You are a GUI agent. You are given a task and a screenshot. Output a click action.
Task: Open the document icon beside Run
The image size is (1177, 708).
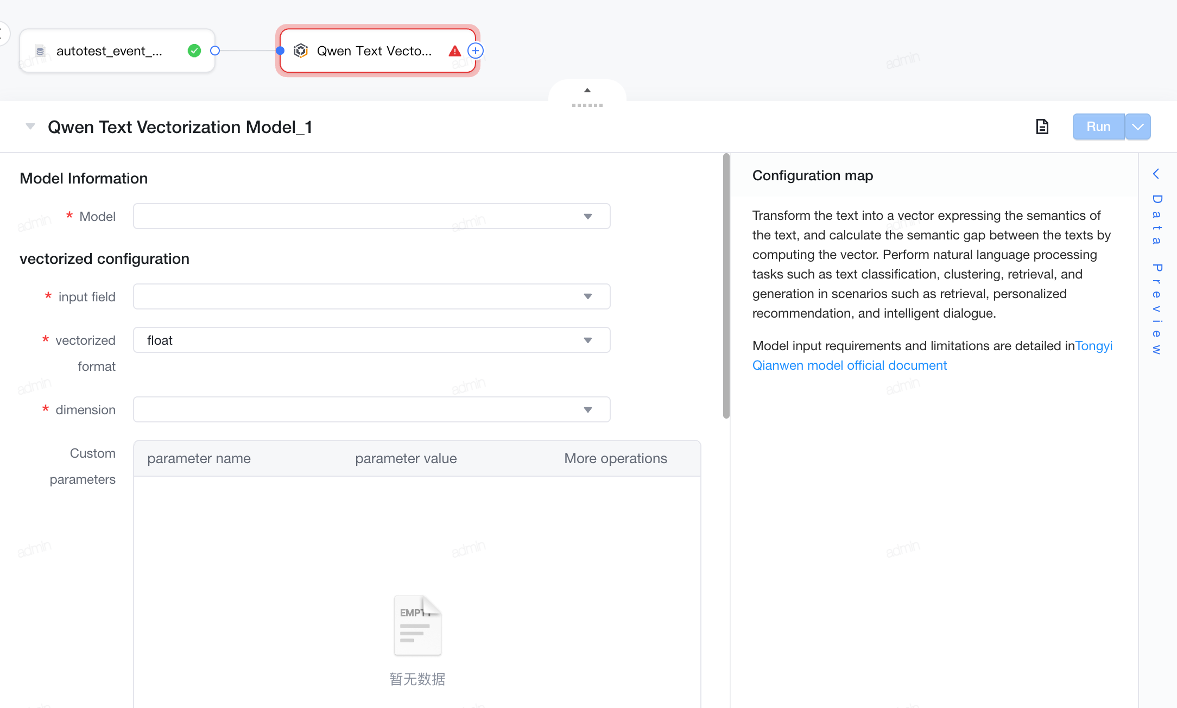1042,127
